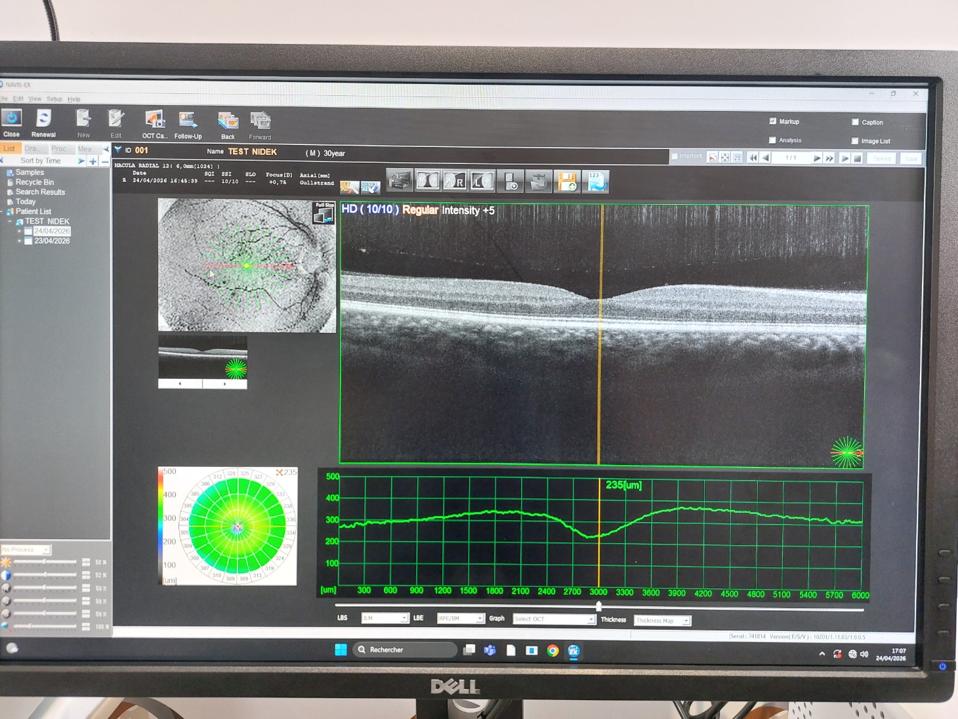Switch to the List tab
Viewport: 958px width, 719px height.
click(x=10, y=148)
